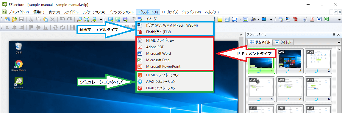This screenshot has width=342, height=113.
Task: Align objects horizontally centered icon
Action: (x=14, y=28)
